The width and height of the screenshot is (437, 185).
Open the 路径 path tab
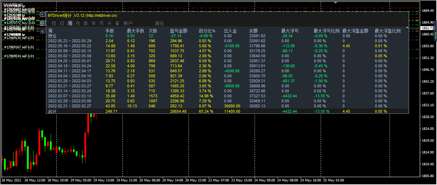click(159, 23)
